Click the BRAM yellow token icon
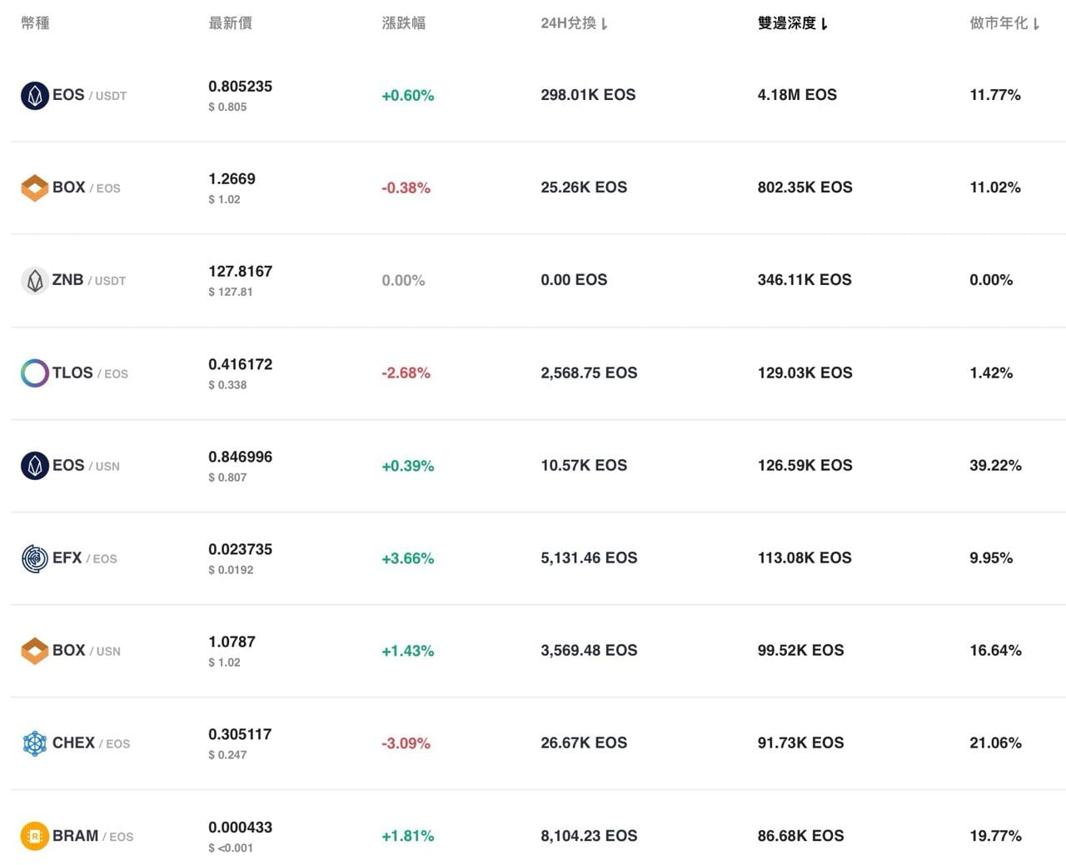This screenshot has height=865, width=1066. (35, 835)
